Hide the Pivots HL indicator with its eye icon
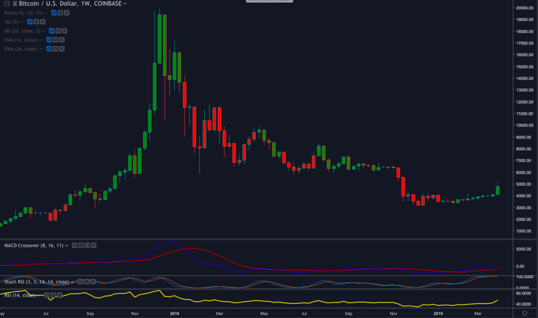Screen dimensions: 538x318 pyautogui.click(x=54, y=13)
